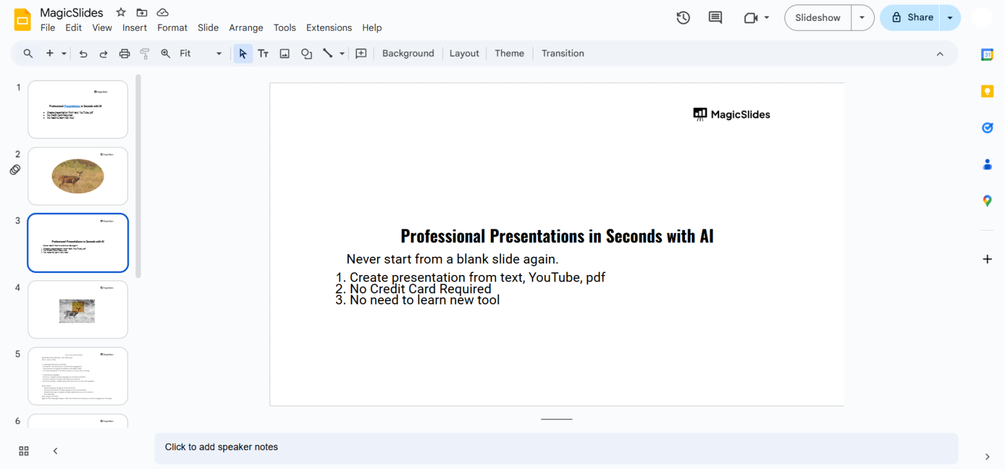Star the MagicSlides presentation
Image resolution: width=1005 pixels, height=469 pixels.
[x=121, y=12]
